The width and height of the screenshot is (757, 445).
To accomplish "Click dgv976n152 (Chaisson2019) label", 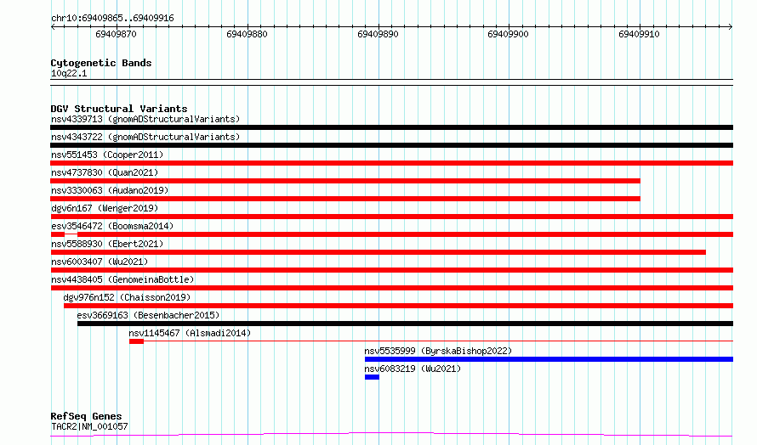I will tap(127, 297).
